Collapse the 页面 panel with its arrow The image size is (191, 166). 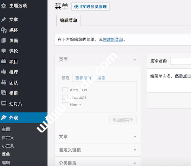tap(135, 60)
